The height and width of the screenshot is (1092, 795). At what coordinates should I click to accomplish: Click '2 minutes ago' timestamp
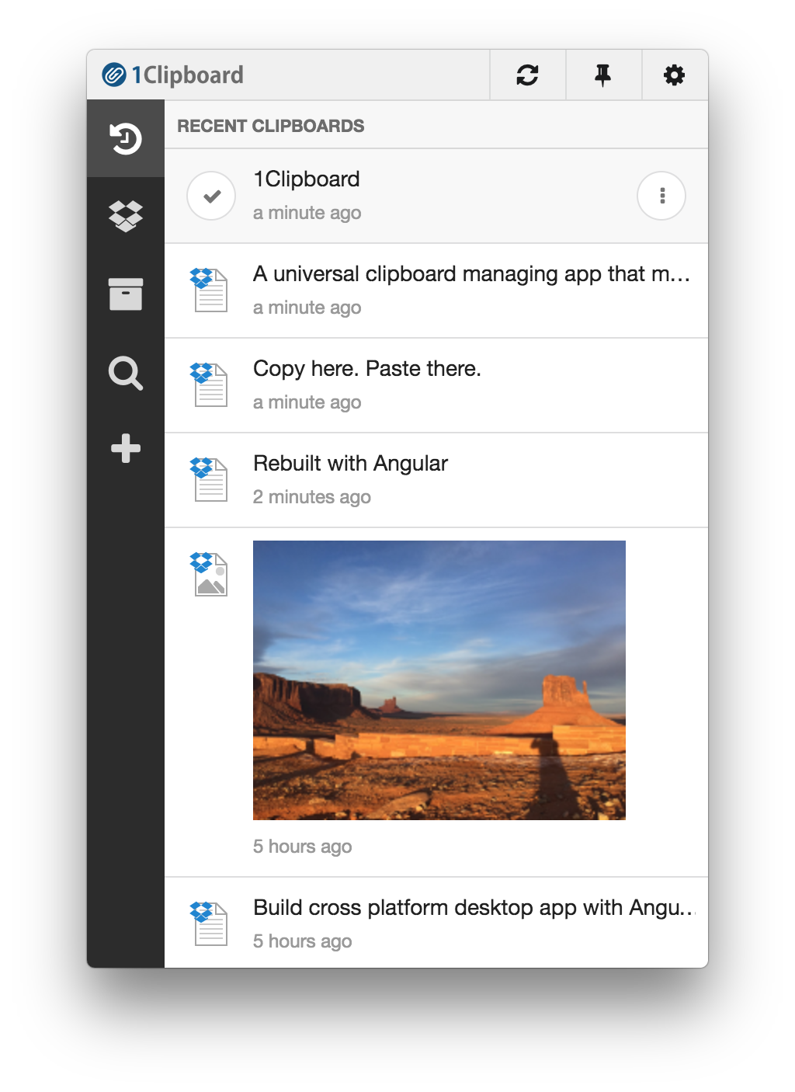[312, 497]
